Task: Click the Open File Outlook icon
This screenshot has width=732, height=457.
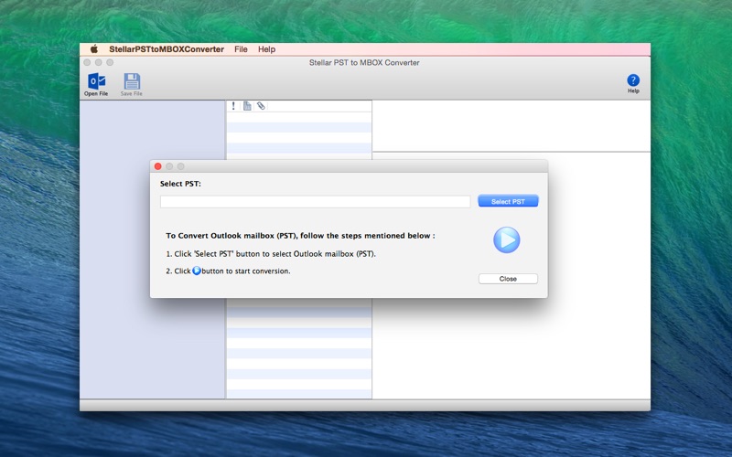Action: coord(96,81)
